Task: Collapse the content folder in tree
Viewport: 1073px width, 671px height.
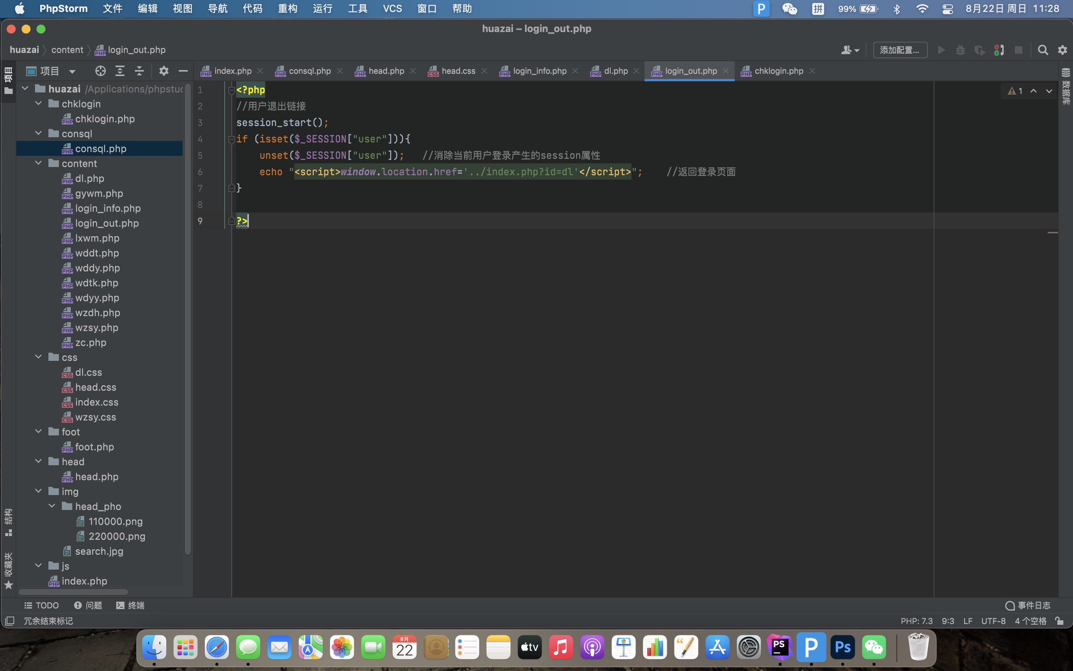Action: coord(39,163)
